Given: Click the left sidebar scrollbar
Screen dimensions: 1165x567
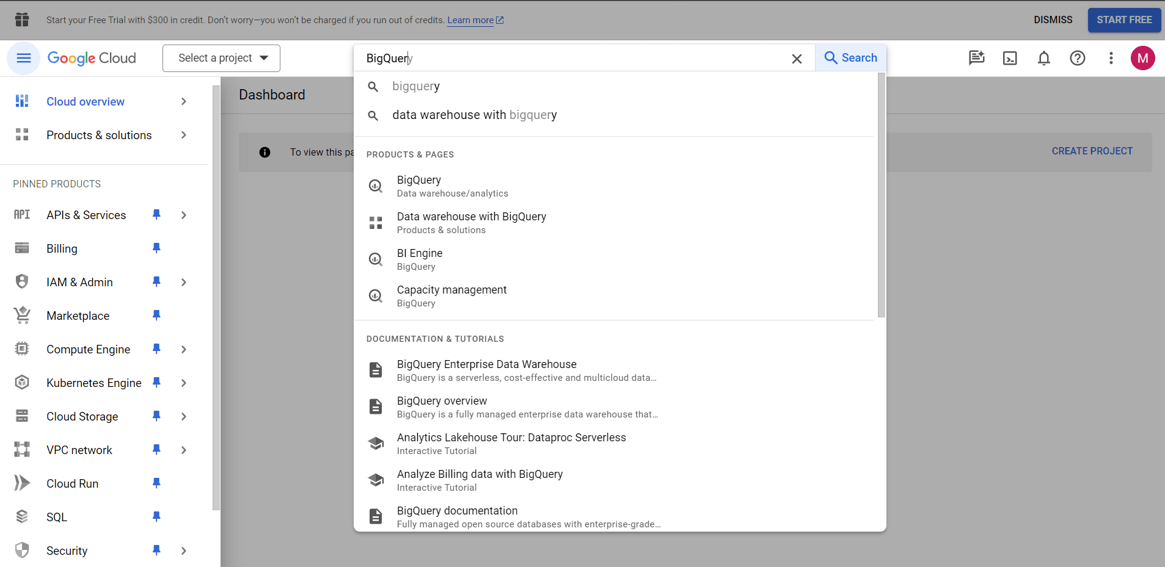Looking at the screenshot, I should click(x=216, y=297).
